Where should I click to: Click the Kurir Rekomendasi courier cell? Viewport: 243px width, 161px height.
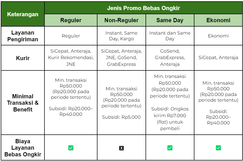click(x=71, y=58)
